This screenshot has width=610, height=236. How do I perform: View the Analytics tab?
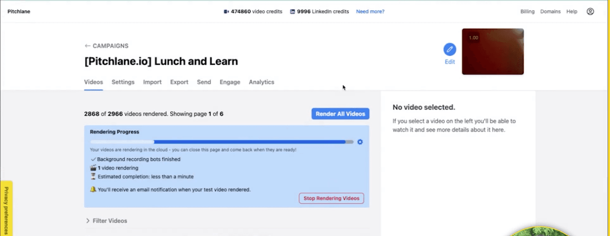(261, 82)
